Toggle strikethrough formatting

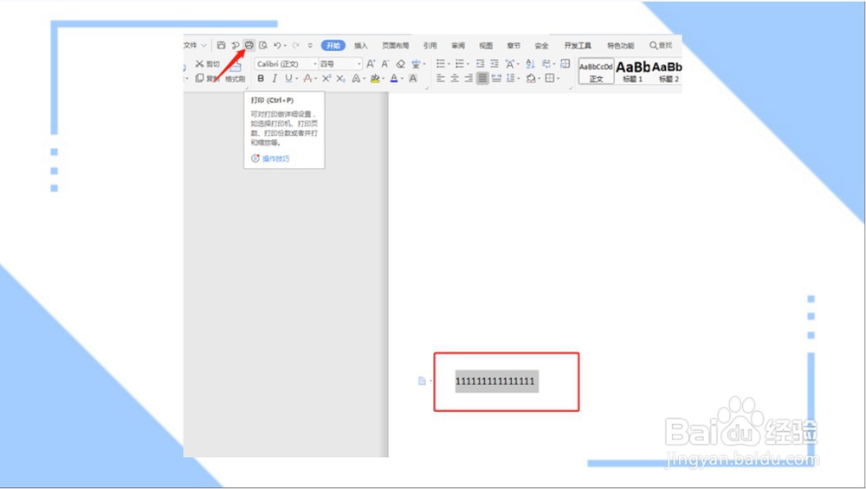[307, 79]
